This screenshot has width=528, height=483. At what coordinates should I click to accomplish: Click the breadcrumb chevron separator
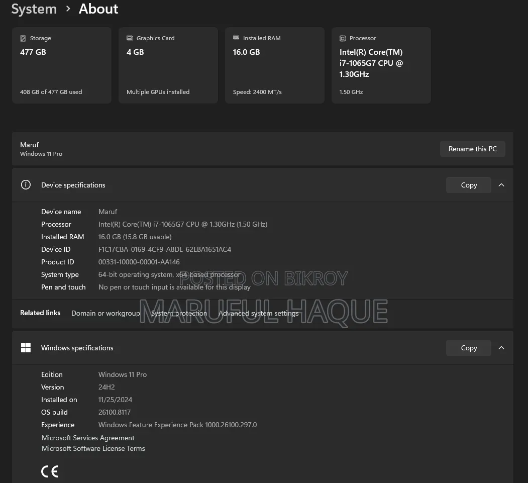coord(68,9)
